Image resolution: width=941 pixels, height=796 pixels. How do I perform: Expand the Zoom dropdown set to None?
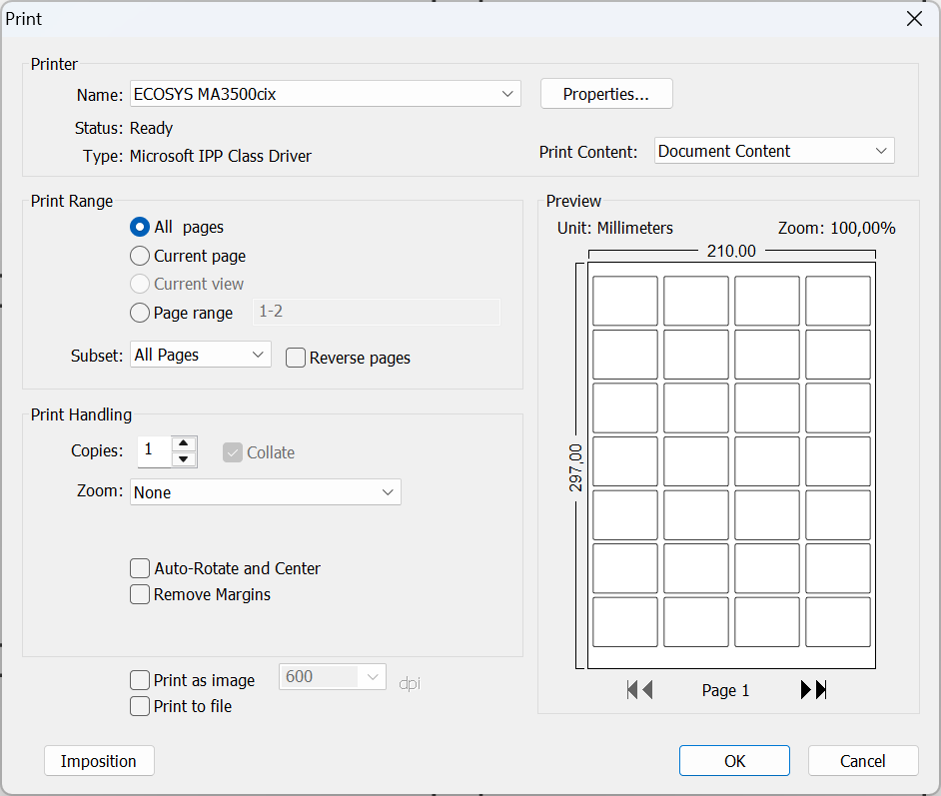pyautogui.click(x=266, y=492)
